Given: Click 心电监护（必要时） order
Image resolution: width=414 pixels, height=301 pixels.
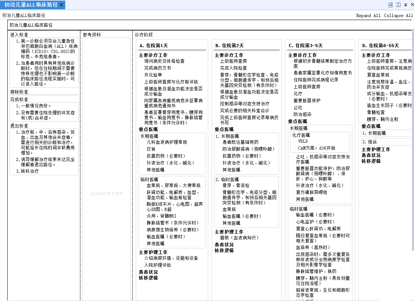Looking at the screenshot, I should click(x=315, y=222).
